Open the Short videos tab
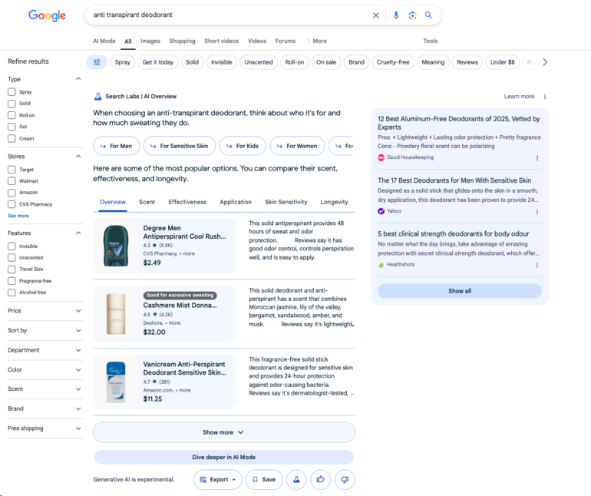The image size is (591, 496). (x=222, y=41)
